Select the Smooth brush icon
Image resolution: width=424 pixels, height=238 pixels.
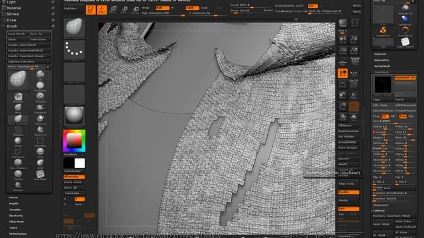pos(18,174)
